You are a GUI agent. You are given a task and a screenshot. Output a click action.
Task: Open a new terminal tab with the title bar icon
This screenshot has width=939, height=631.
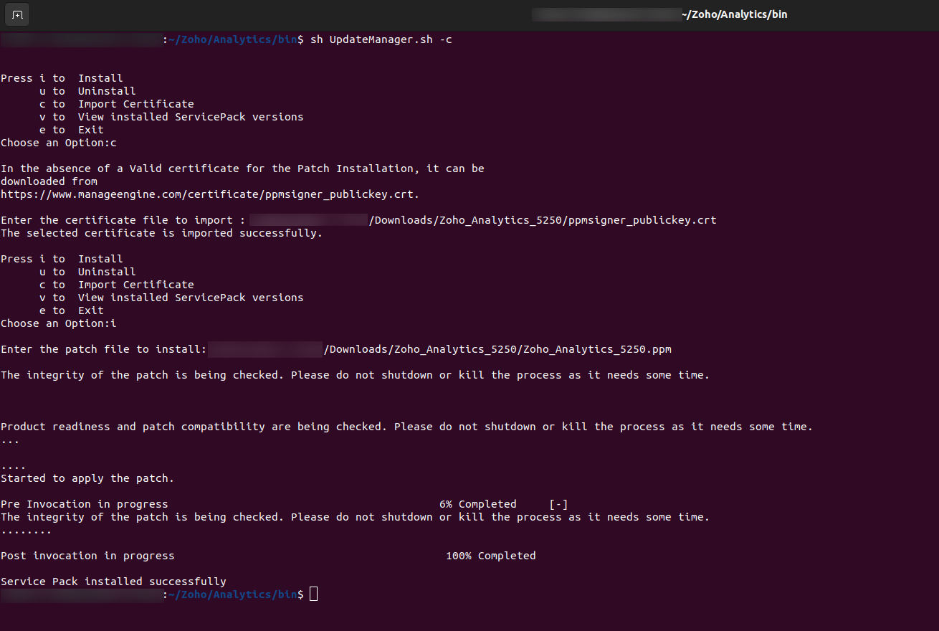click(17, 14)
